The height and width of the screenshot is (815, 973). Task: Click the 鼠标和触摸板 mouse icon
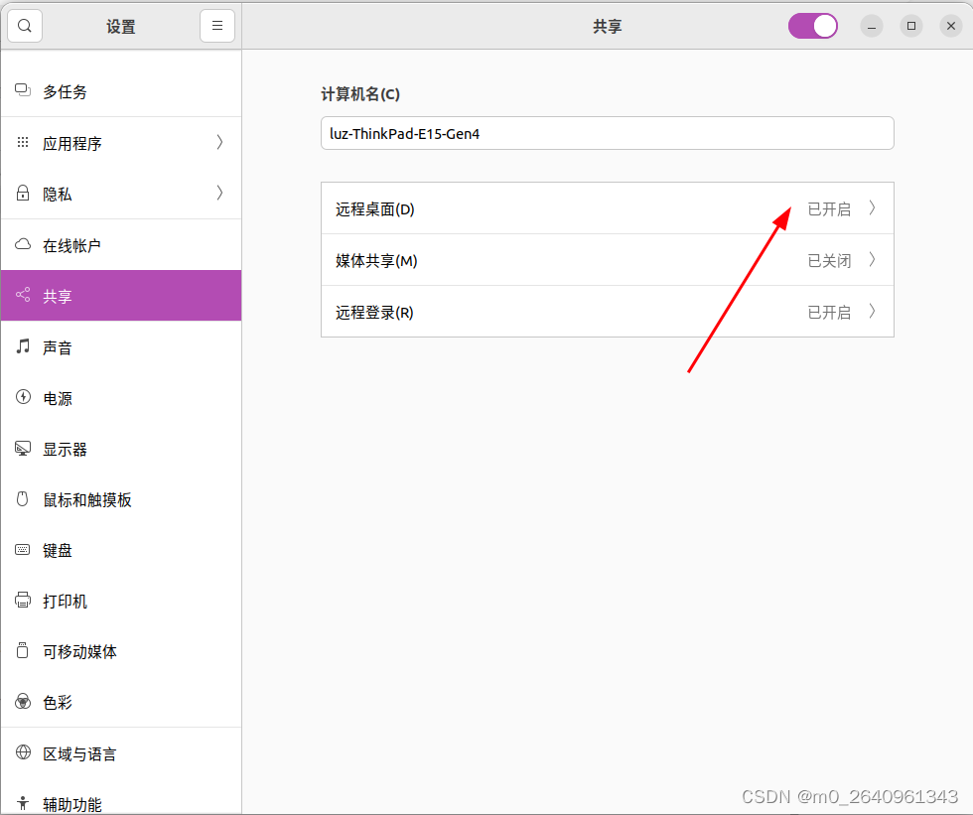click(x=23, y=498)
